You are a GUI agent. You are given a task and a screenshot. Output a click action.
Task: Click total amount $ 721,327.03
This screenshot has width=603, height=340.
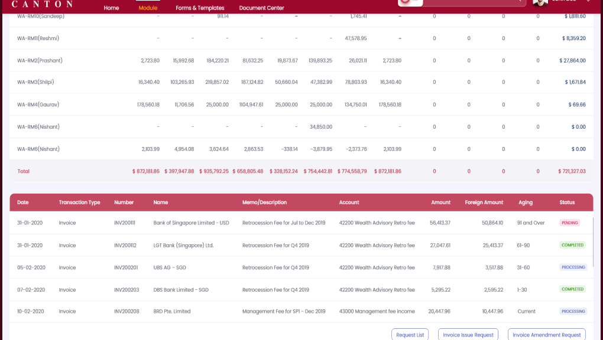click(x=572, y=171)
